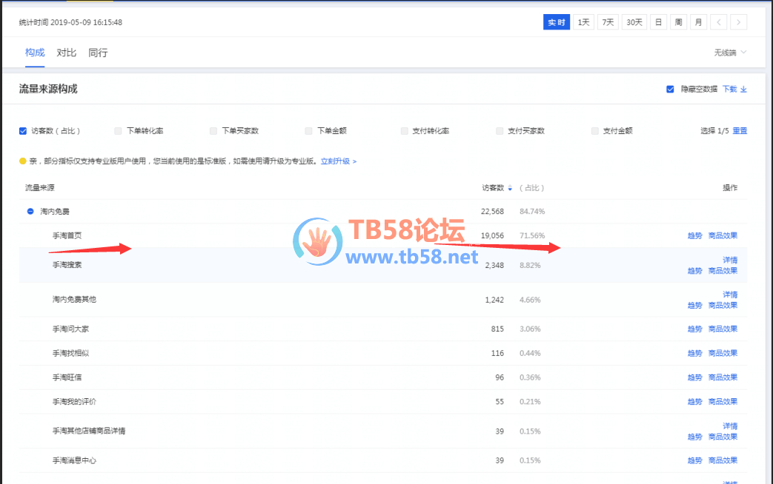Viewport: 773px width, 484px height.
Task: Switch to the 同行 tab
Action: point(98,53)
